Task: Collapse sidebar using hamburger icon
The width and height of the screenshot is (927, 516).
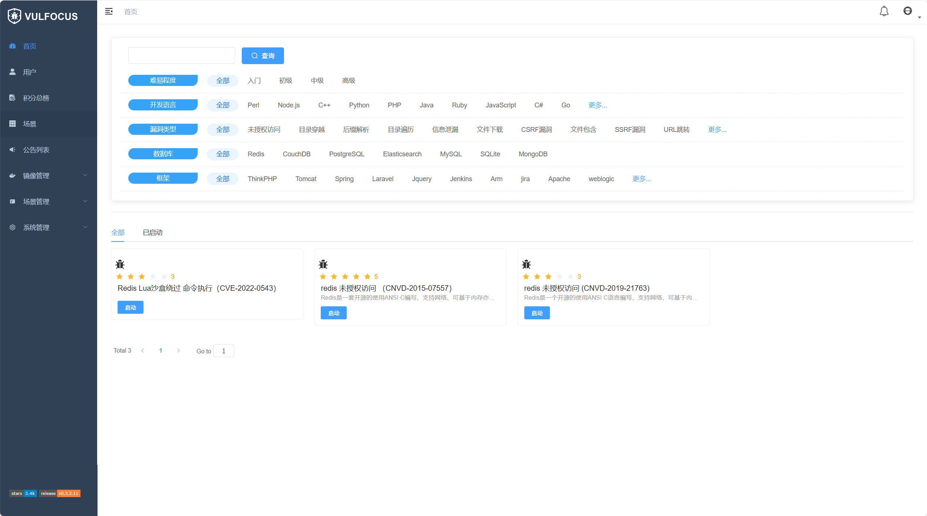Action: pos(109,11)
